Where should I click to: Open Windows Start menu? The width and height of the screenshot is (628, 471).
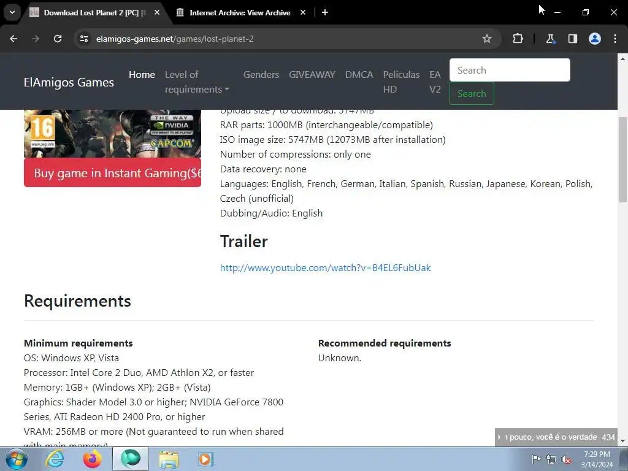tap(17, 459)
